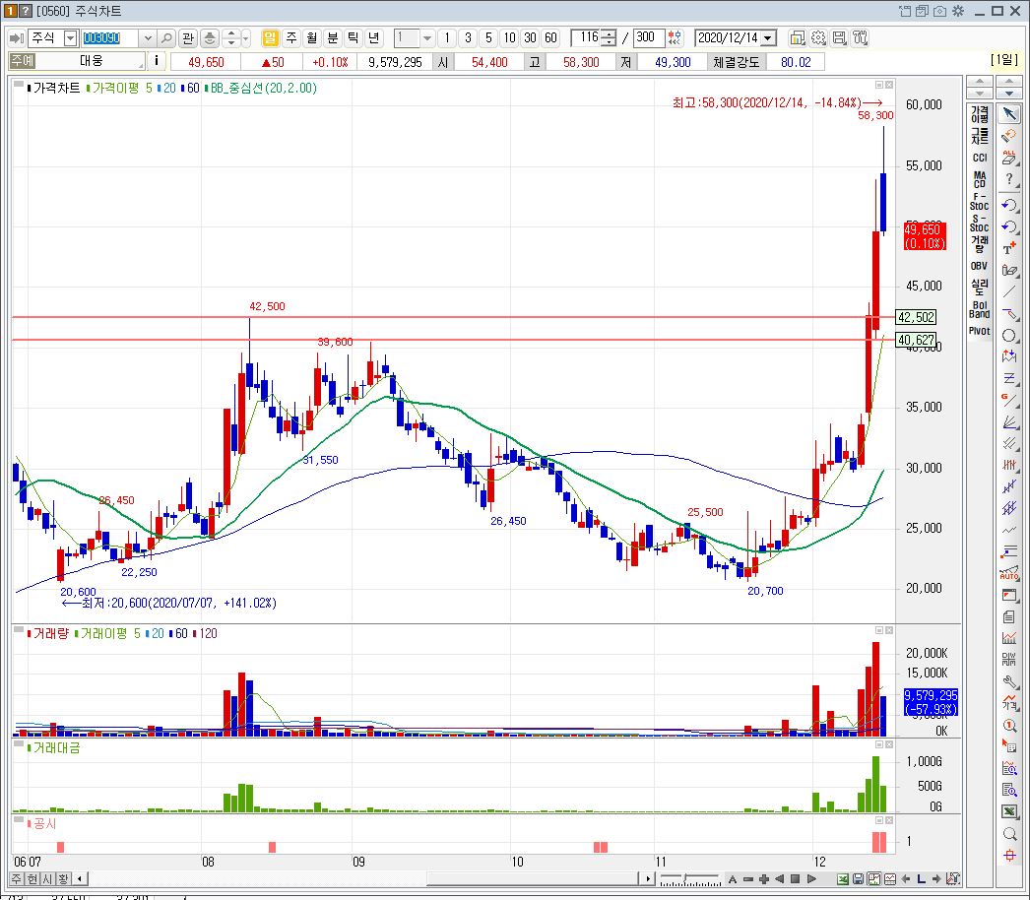Expand dropdown next to up-down arrows
The height and width of the screenshot is (900, 1030).
coord(246,38)
